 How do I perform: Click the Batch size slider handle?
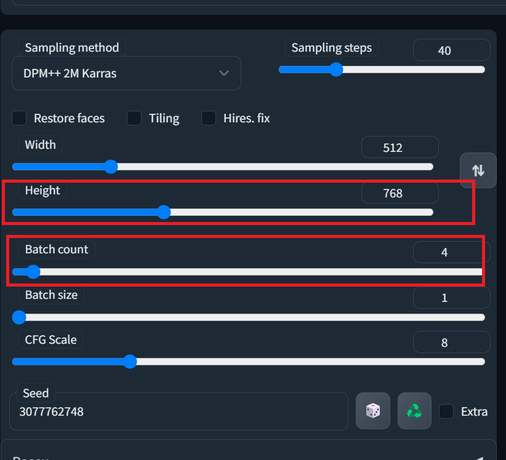pyautogui.click(x=20, y=317)
